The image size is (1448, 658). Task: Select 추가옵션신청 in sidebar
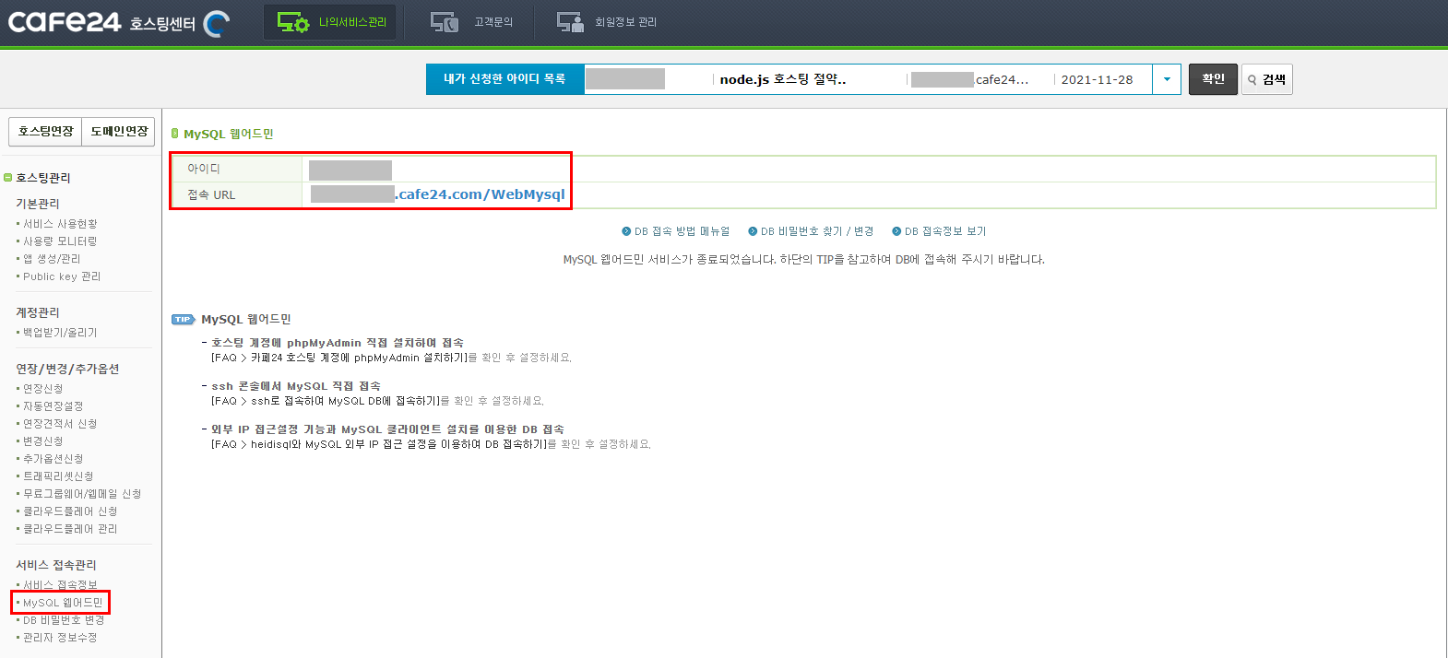[53, 459]
